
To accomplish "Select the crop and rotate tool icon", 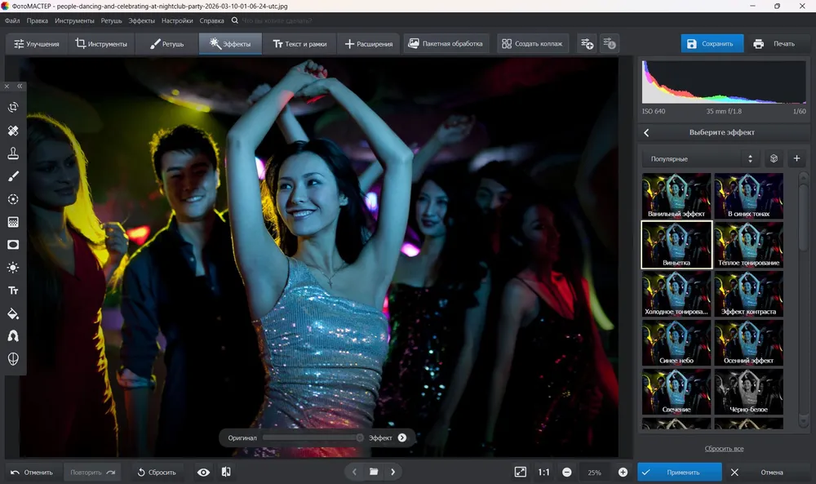I will pos(13,107).
